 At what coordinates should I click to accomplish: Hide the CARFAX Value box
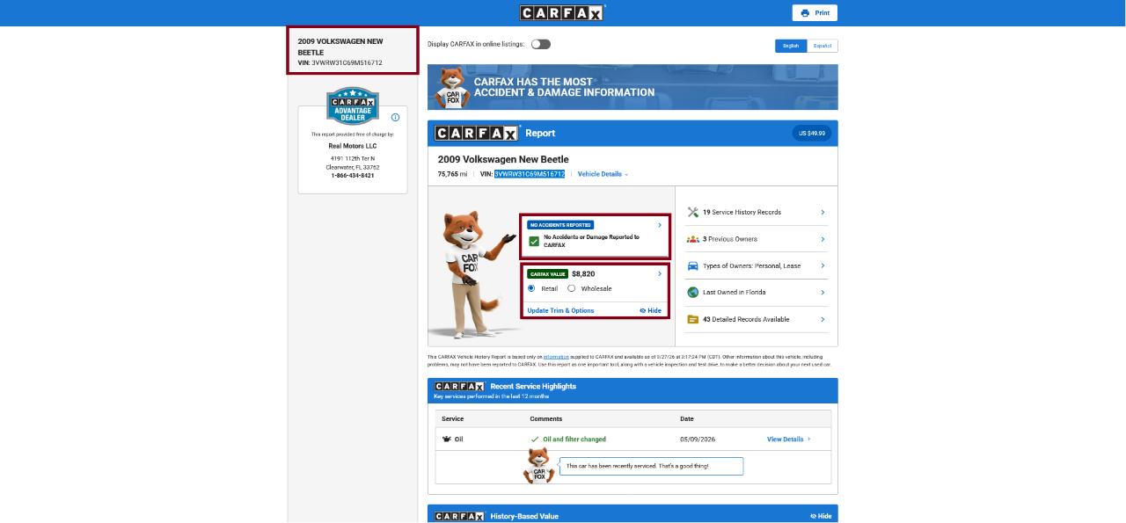(650, 310)
